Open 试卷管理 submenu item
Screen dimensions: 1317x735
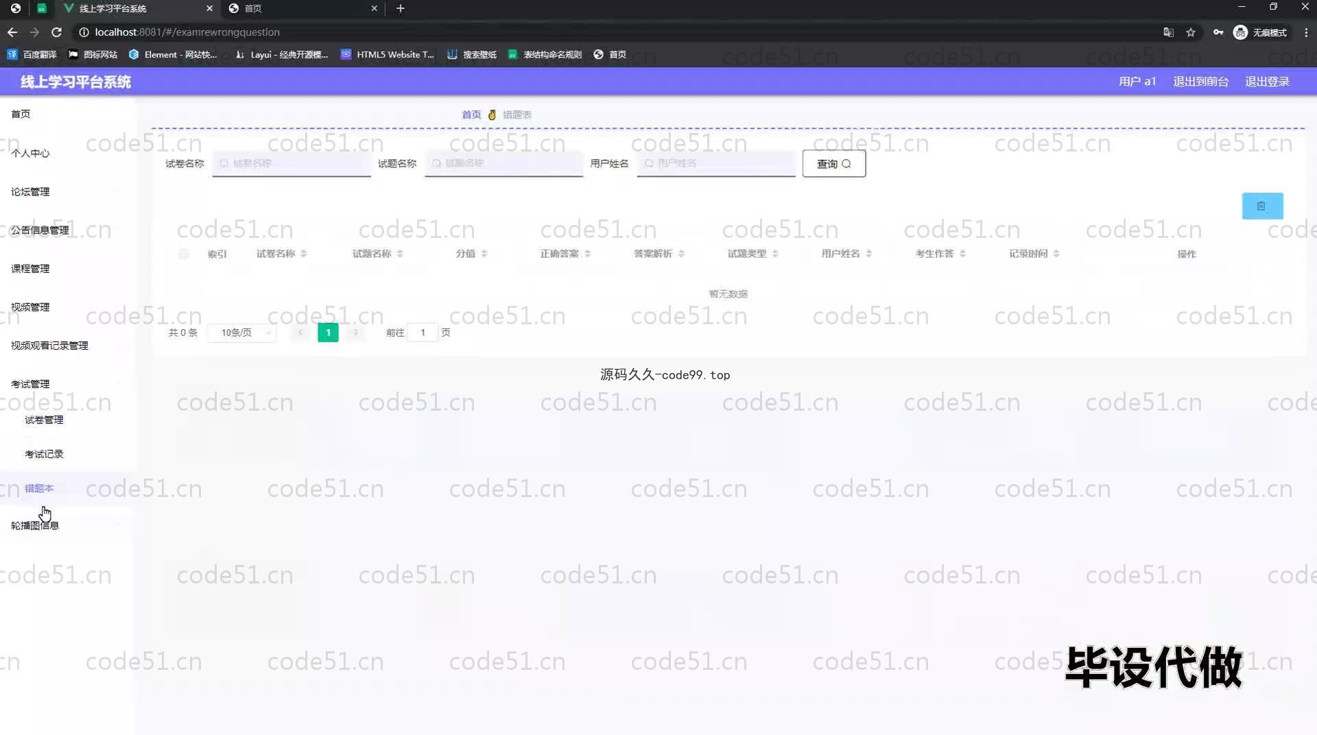(x=67, y=420)
